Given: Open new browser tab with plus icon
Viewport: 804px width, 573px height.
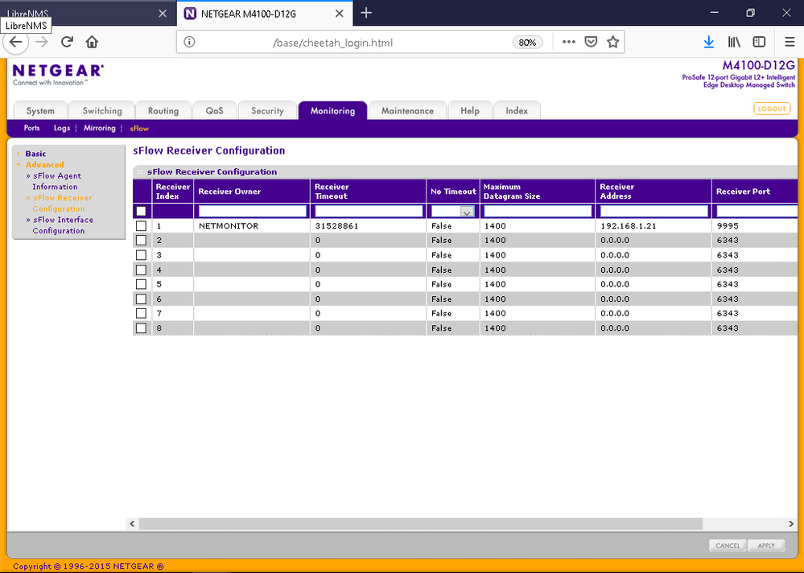Looking at the screenshot, I should pos(366,13).
